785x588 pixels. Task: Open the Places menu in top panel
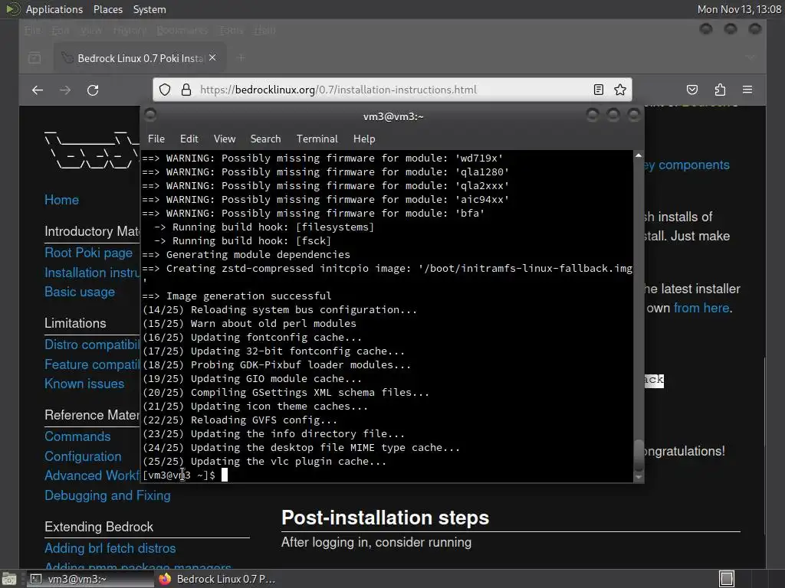[x=107, y=9]
